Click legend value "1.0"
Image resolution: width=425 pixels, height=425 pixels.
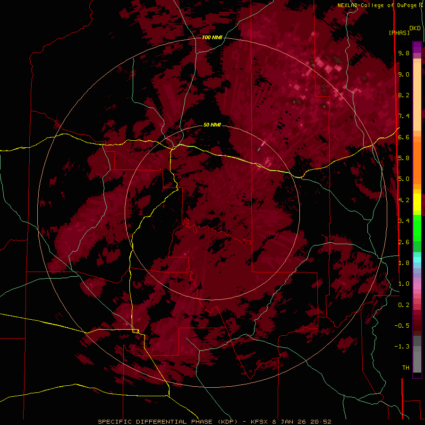(x=404, y=284)
